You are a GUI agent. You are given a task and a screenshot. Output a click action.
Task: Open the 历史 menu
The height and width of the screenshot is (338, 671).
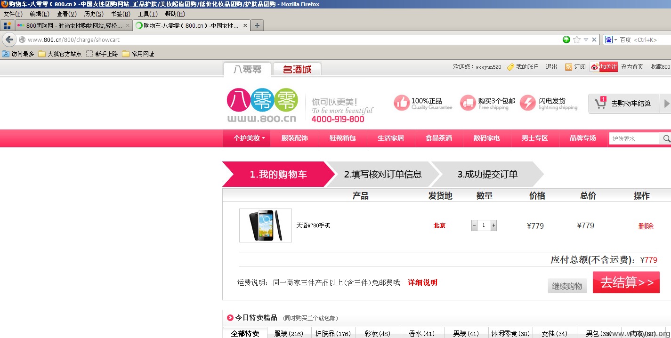click(94, 14)
